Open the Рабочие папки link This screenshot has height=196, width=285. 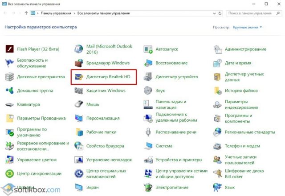(101, 132)
